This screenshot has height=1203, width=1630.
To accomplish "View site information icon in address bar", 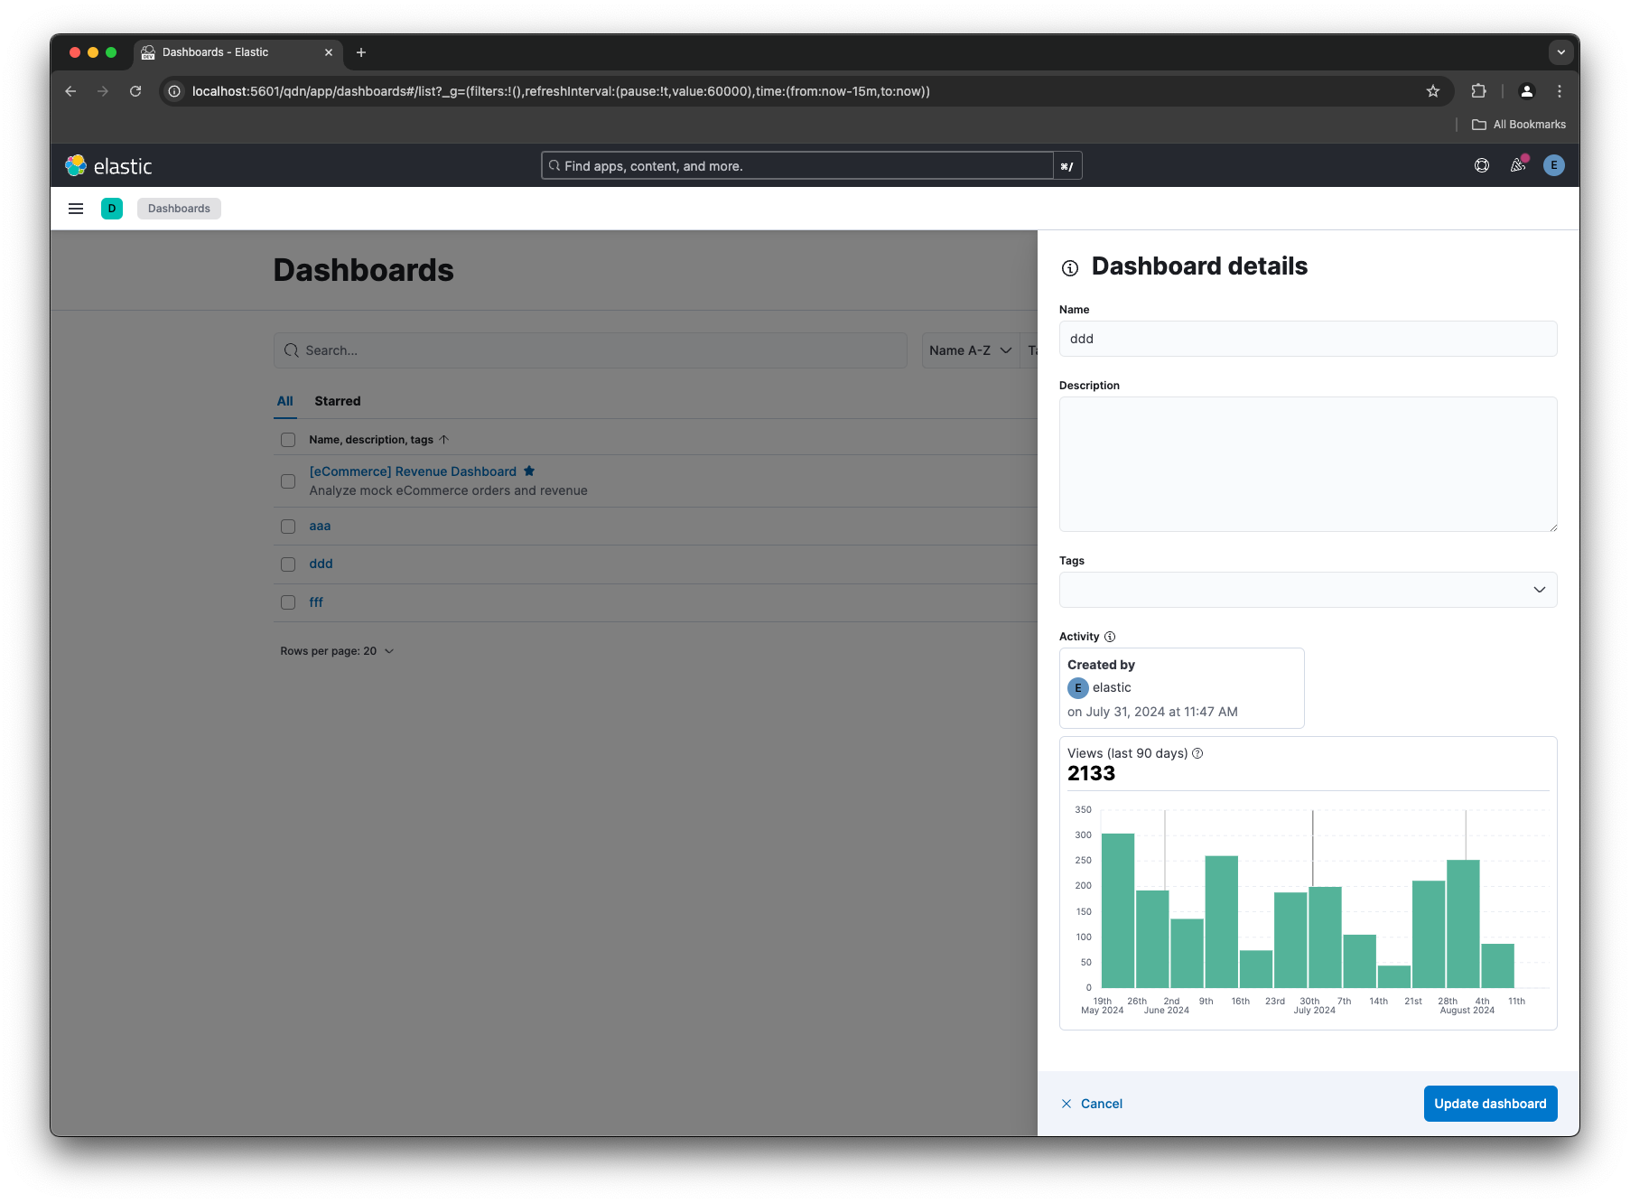I will [174, 91].
